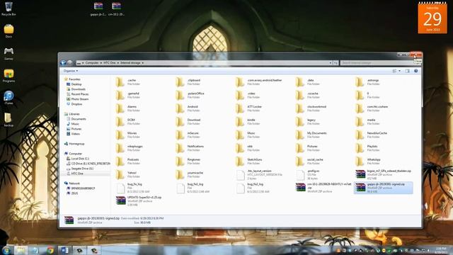This screenshot has height=255, width=453.
Task: Launch iTunes from the desktop
Action: click(x=8, y=98)
